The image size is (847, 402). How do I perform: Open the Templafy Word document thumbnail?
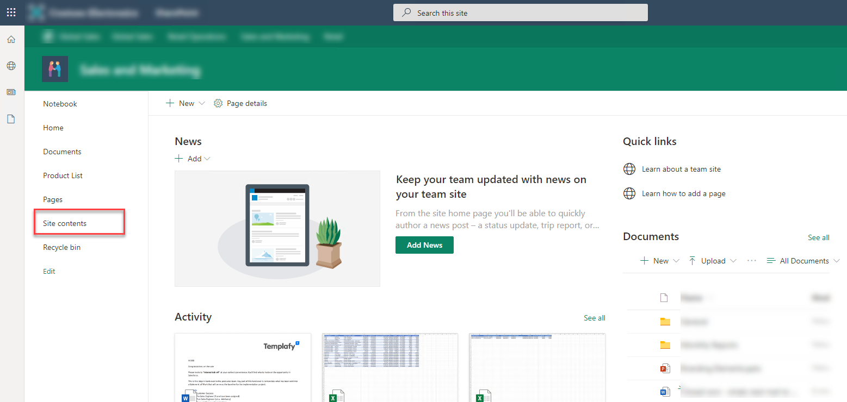(x=243, y=368)
